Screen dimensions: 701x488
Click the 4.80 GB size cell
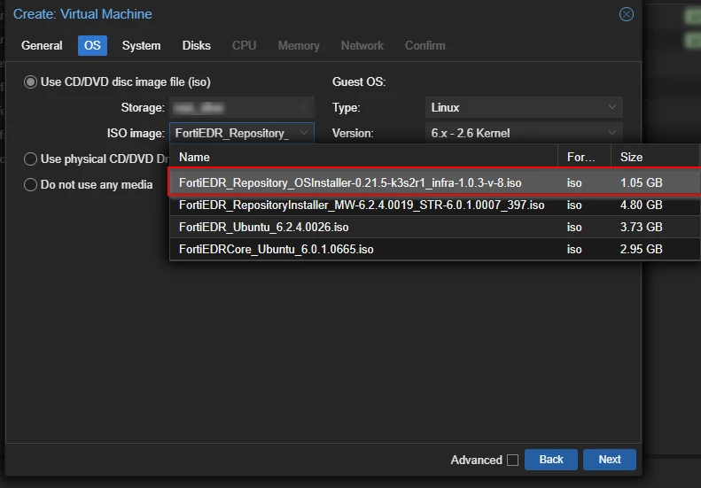641,205
